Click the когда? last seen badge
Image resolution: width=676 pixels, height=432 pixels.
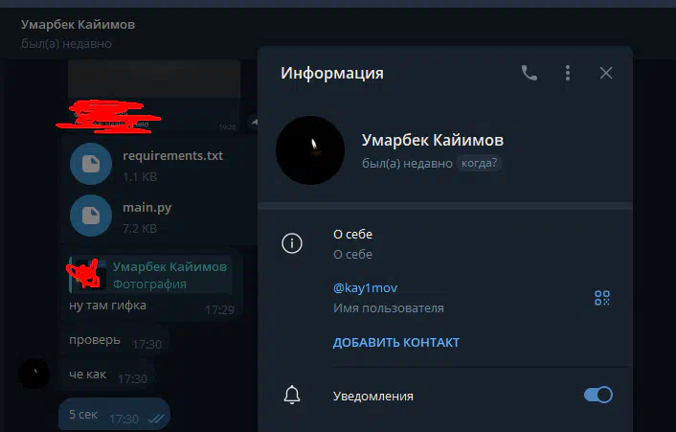[479, 164]
